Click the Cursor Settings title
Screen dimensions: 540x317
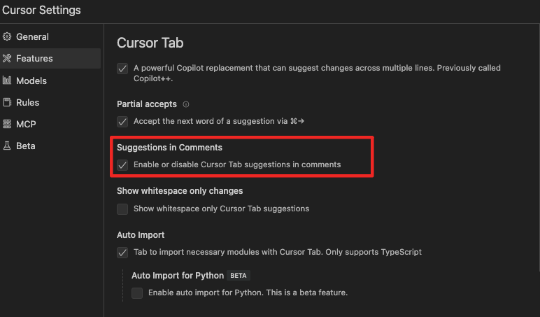click(x=41, y=10)
